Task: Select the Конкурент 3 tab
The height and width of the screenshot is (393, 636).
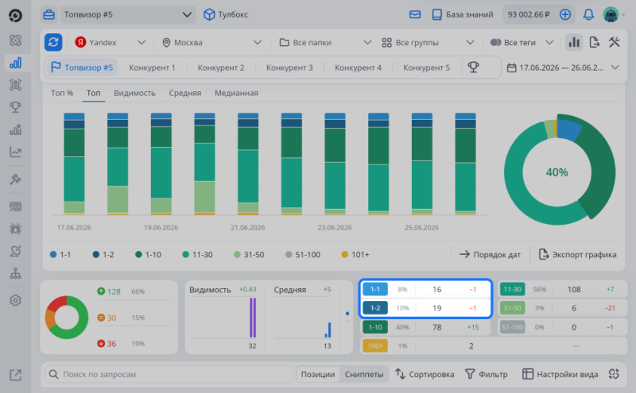Action: coord(289,67)
